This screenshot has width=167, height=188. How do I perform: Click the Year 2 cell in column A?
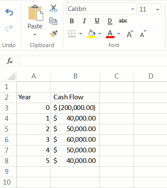tap(33, 129)
